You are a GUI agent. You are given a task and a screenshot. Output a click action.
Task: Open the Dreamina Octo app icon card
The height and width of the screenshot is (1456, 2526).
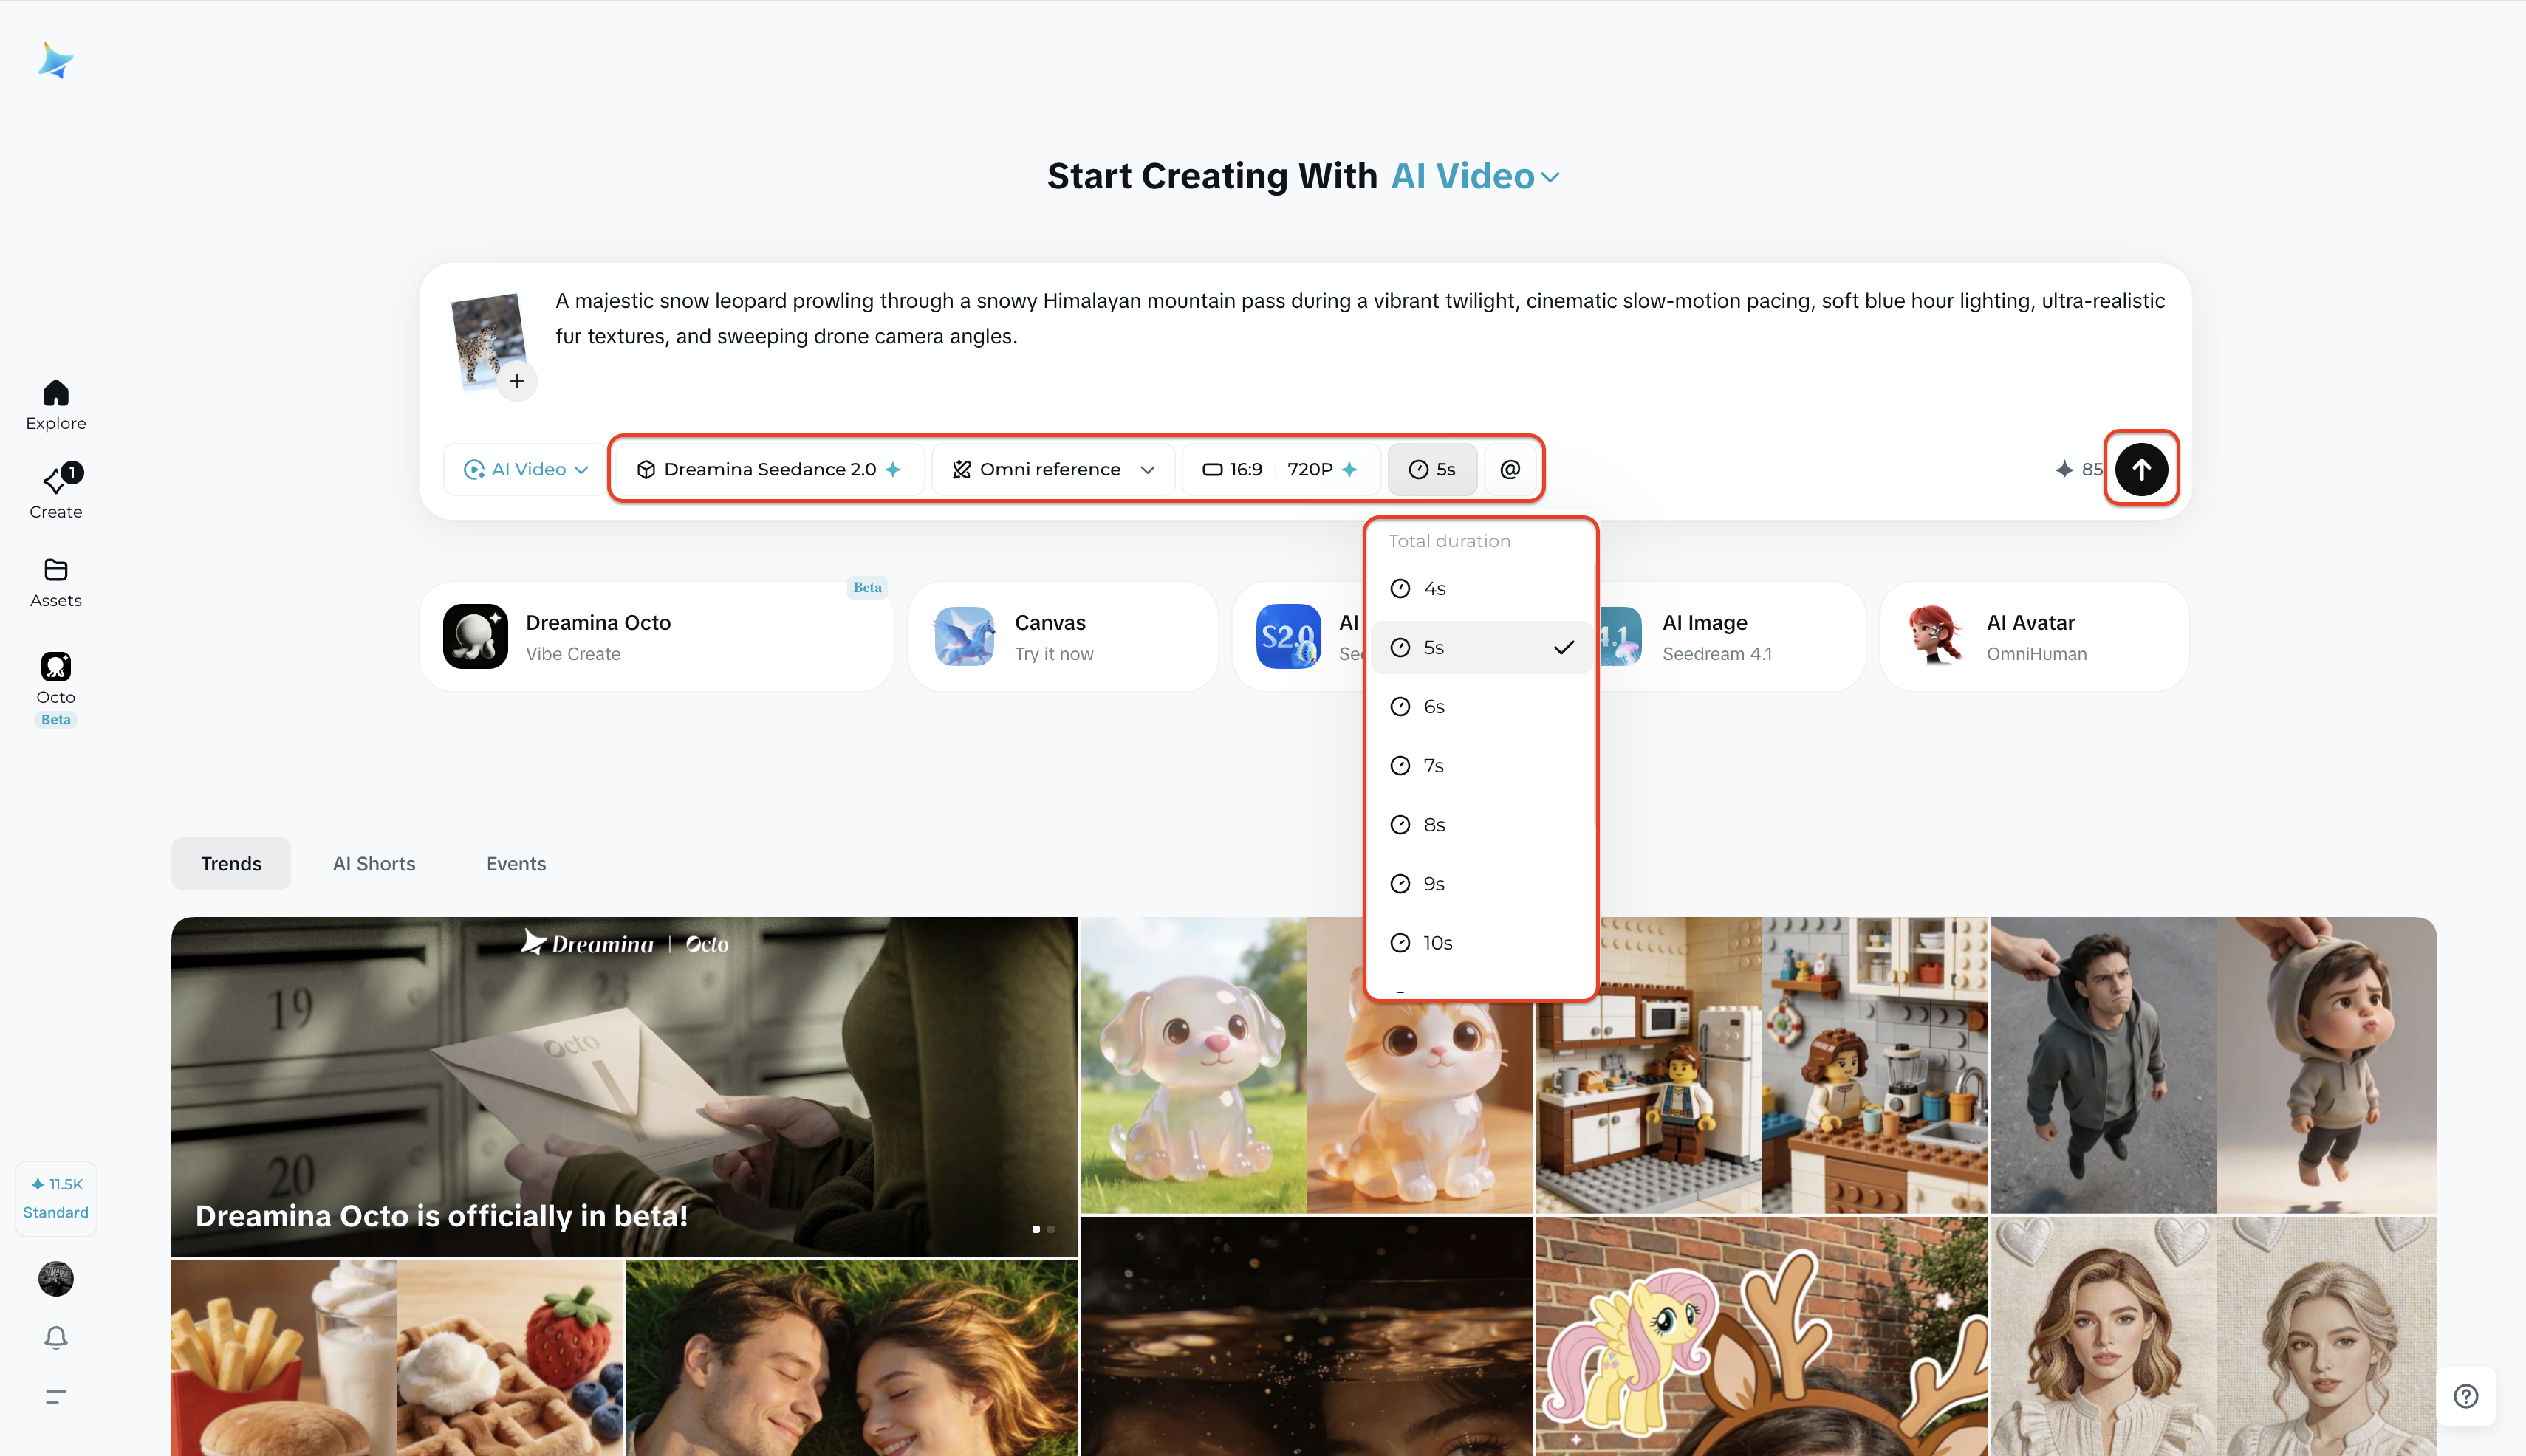click(x=475, y=636)
